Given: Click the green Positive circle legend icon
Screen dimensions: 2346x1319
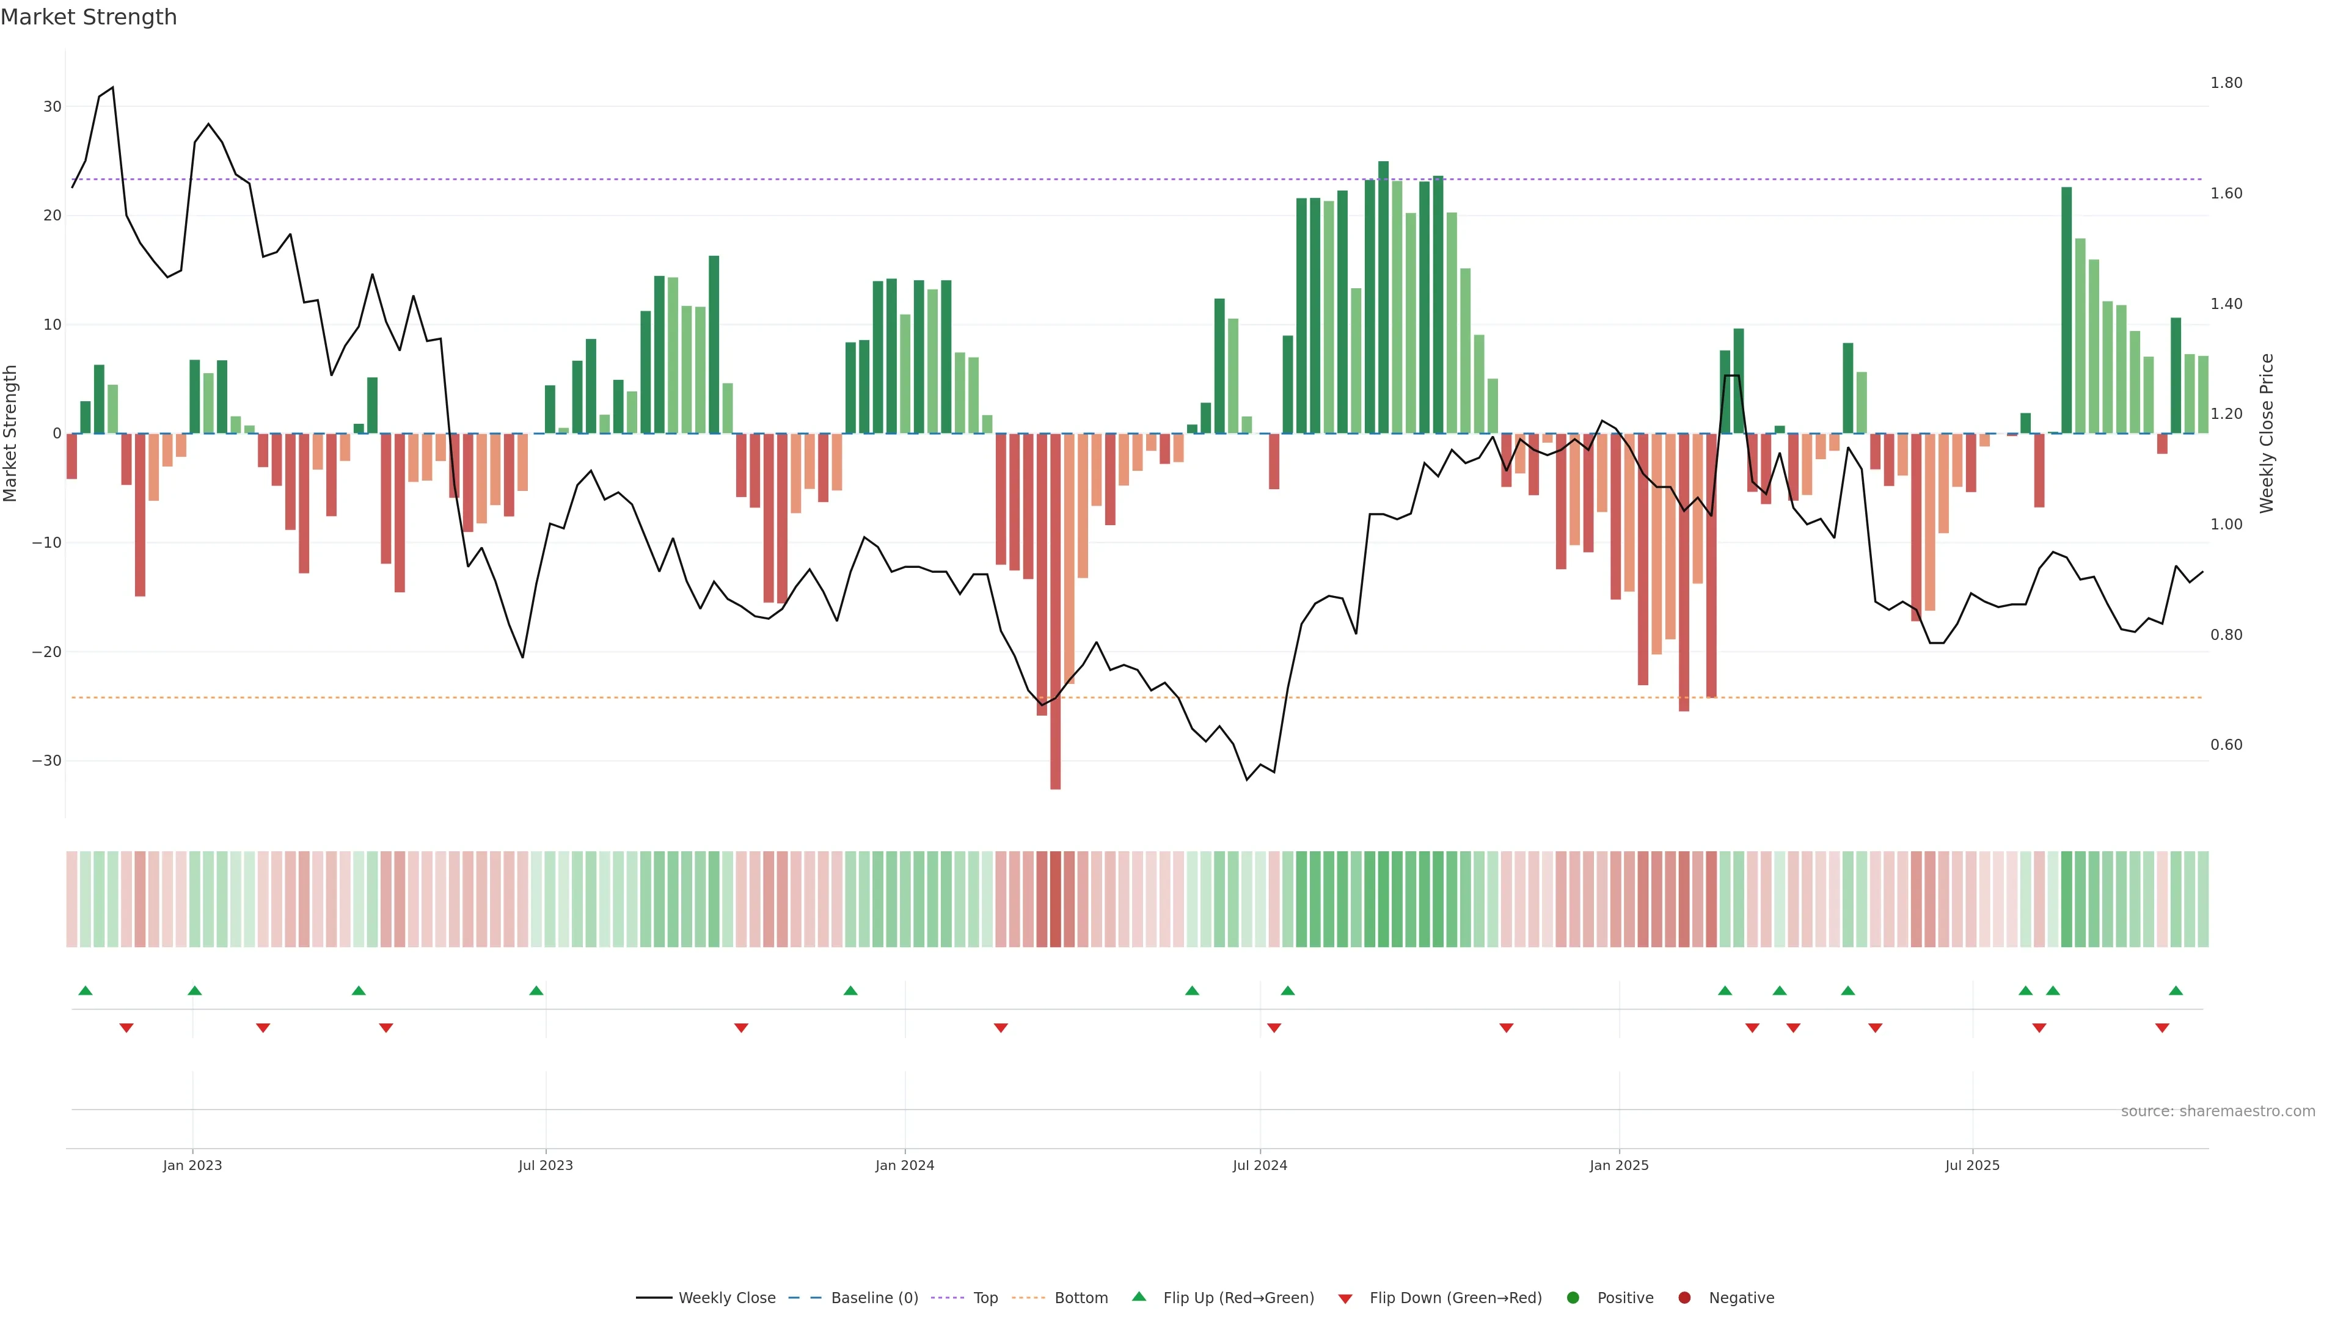Looking at the screenshot, I should click(x=1573, y=1298).
